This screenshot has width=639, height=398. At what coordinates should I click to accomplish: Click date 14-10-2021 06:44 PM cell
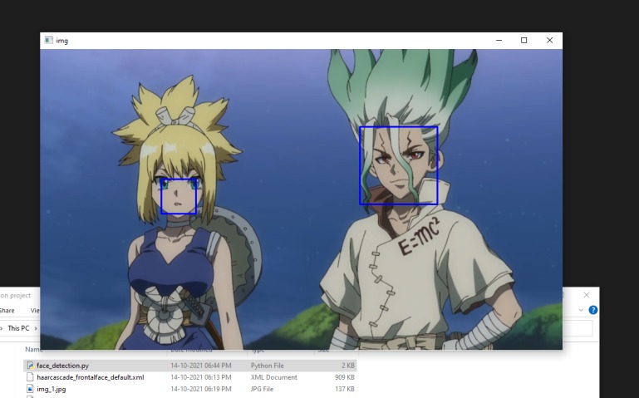(201, 366)
